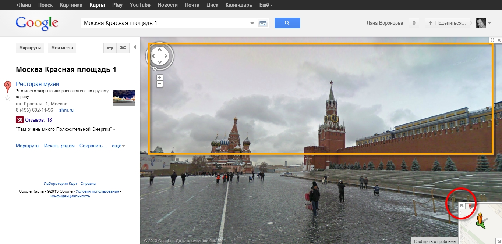502x244 pixels.
Task: Open the Отзывов: 18 reviews link
Action: pyautogui.click(x=38, y=120)
